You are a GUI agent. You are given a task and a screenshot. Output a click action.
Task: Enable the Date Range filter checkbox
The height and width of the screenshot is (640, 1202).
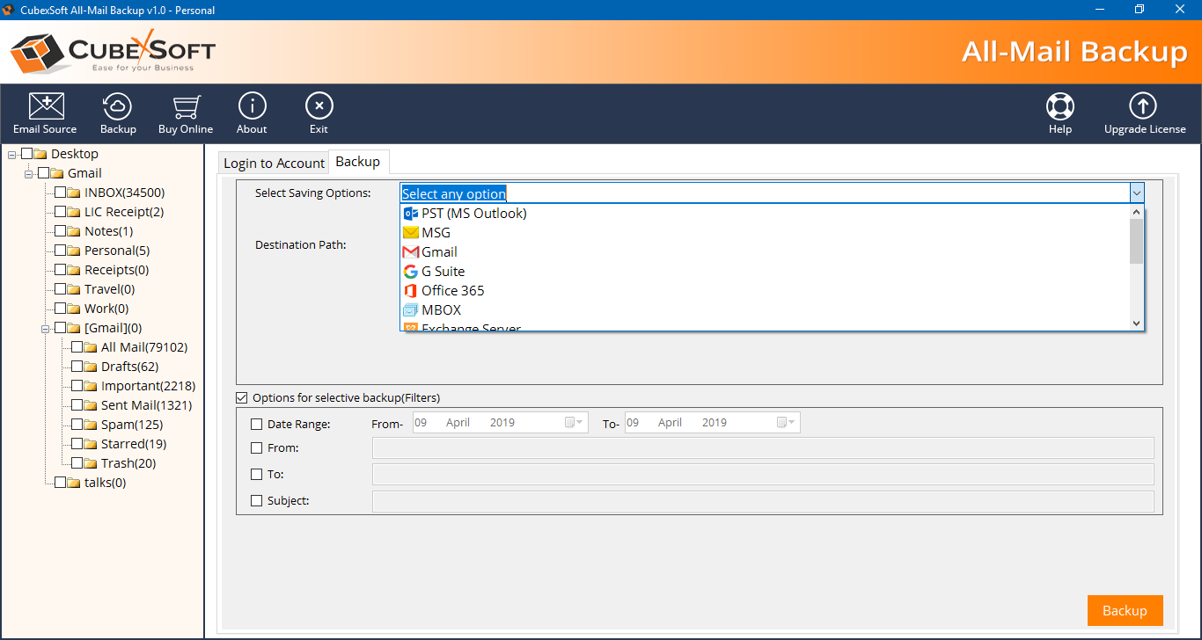257,424
